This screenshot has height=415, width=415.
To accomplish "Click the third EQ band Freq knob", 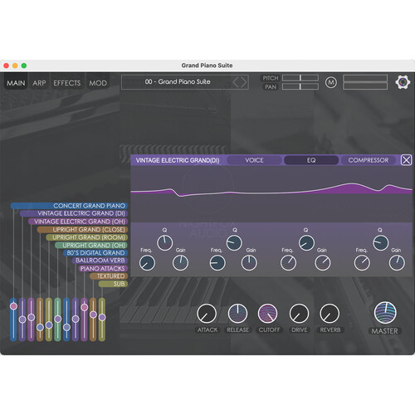I will pos(288,263).
